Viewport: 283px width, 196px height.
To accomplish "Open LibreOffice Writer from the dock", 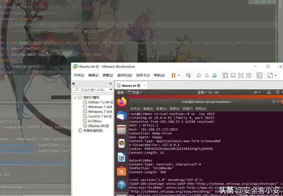I will click(122, 157).
